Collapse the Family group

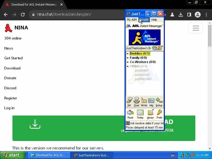pyautogui.click(x=127, y=58)
